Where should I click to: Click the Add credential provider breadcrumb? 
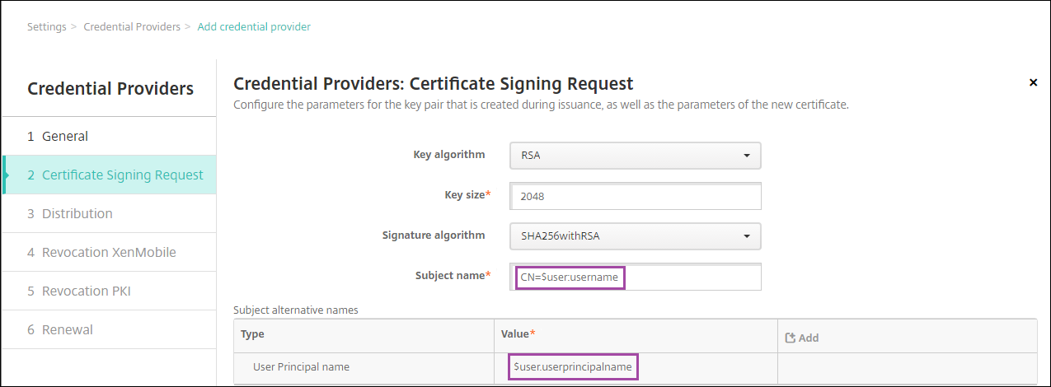(254, 26)
